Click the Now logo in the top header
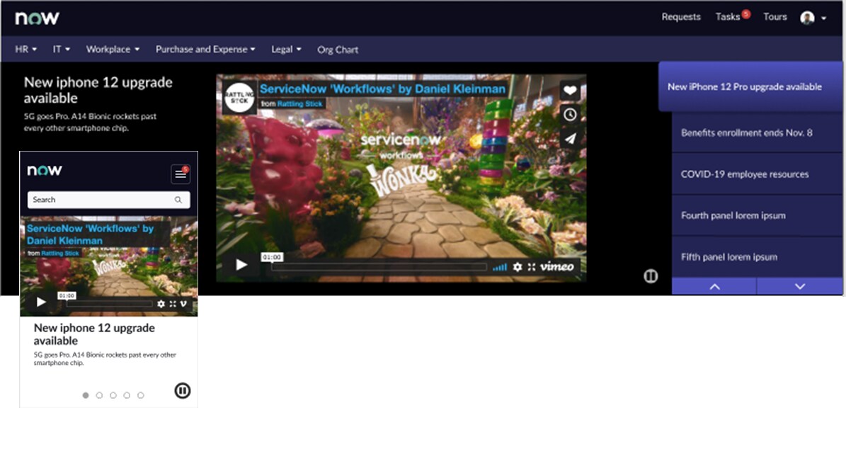 [x=38, y=18]
